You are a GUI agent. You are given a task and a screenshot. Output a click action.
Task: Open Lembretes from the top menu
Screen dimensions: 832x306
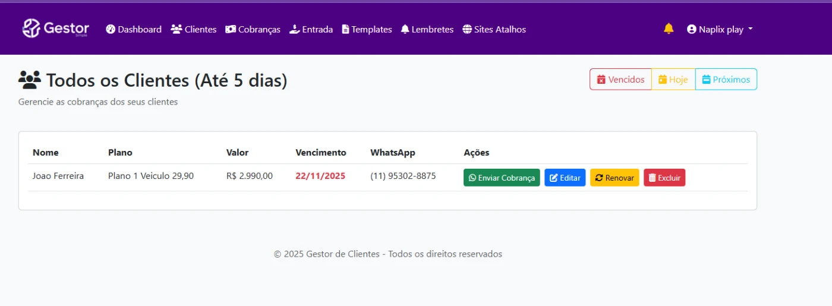(x=427, y=29)
